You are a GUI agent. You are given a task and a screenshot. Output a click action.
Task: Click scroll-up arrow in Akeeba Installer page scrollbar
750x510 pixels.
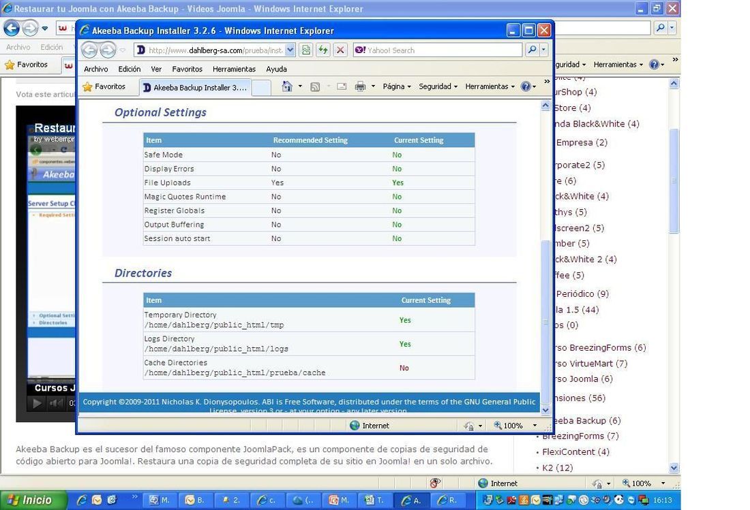[545, 105]
